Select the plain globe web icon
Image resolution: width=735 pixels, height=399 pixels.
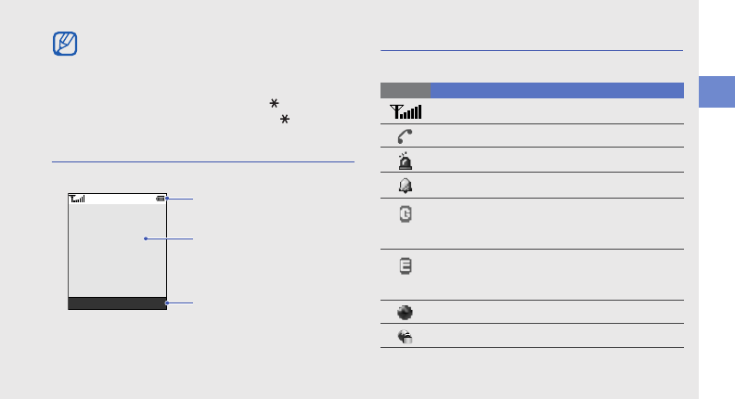coord(405,312)
